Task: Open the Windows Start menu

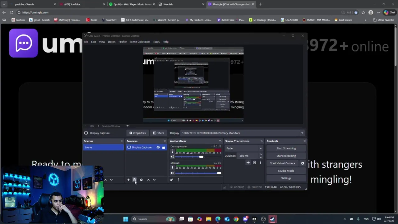Action: pyautogui.click(x=126, y=219)
